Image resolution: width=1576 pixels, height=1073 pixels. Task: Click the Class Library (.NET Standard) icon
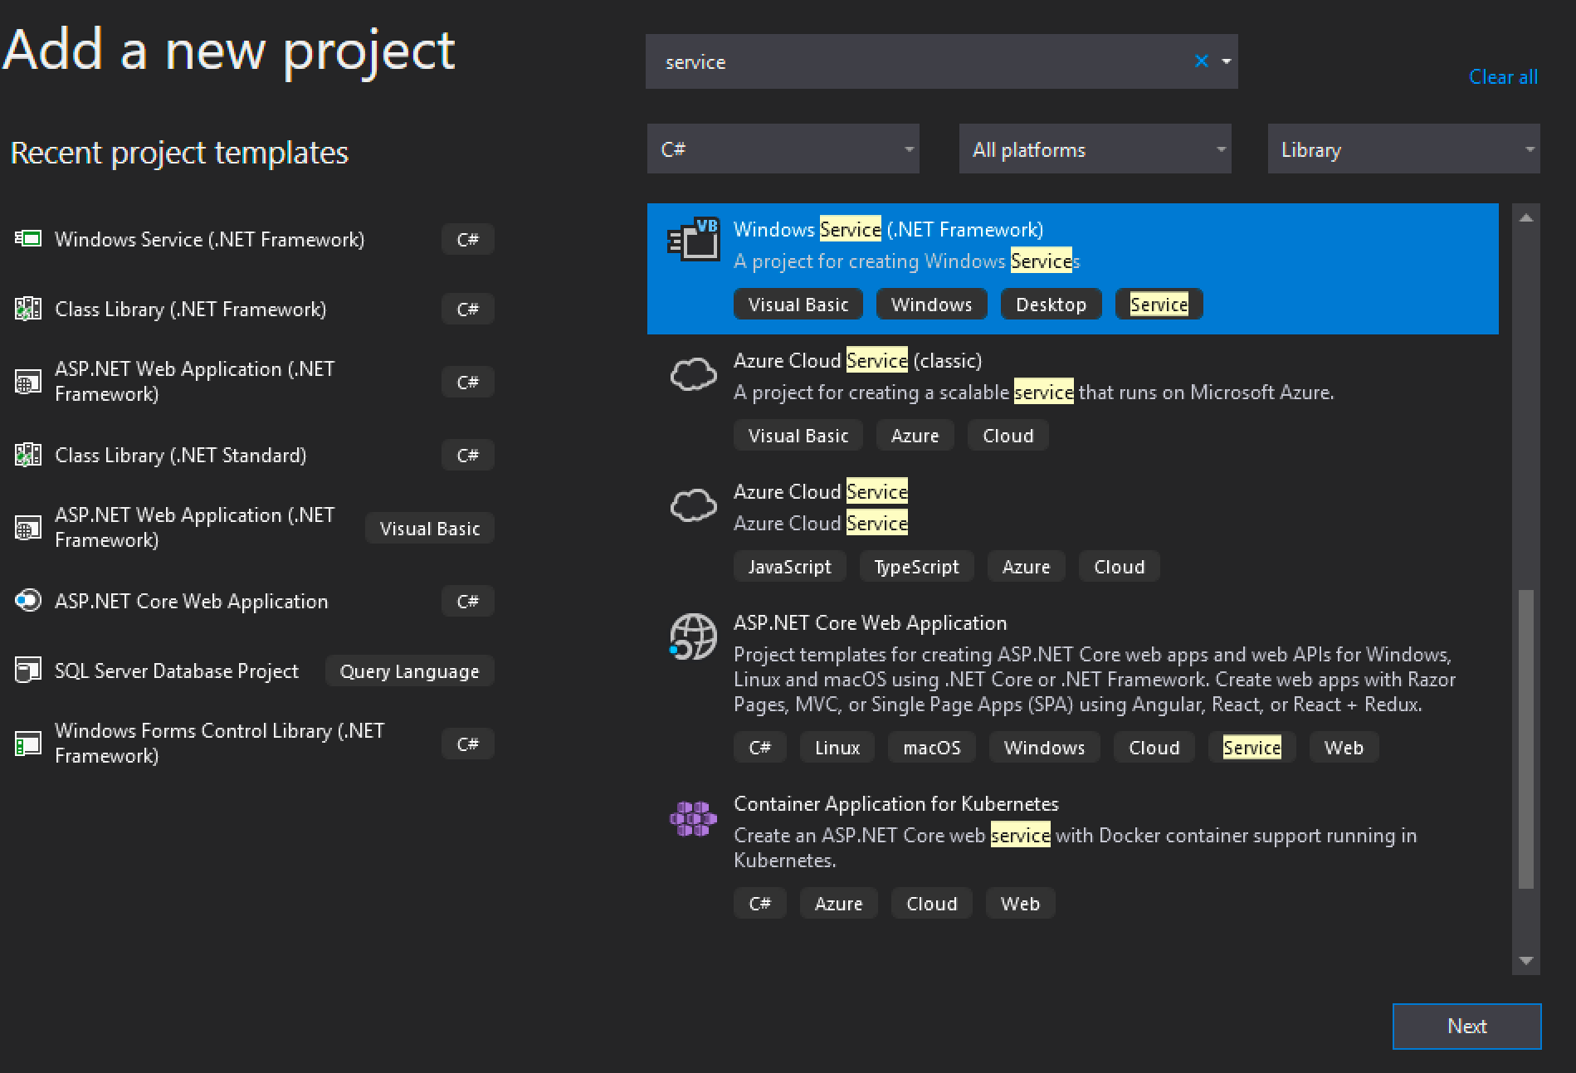click(x=28, y=455)
